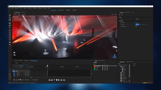Open the viewport Camera menu

[x=15, y=14]
